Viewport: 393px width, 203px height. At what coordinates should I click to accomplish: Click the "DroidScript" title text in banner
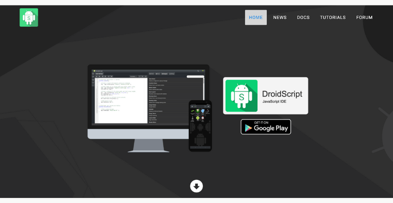(x=282, y=94)
